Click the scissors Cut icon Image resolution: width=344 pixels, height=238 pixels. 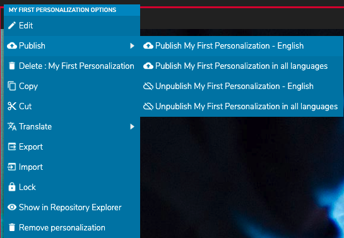pyautogui.click(x=12, y=106)
